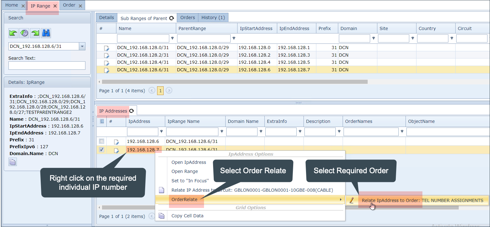This screenshot has height=227, width=490.
Task: Select the binoculars search icon
Action: (46, 33)
